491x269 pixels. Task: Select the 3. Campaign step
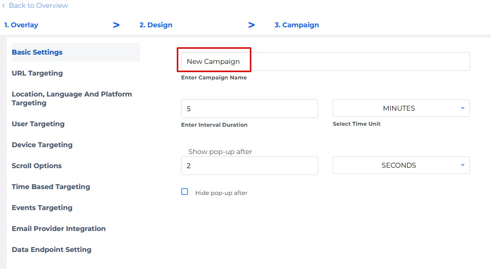(297, 25)
